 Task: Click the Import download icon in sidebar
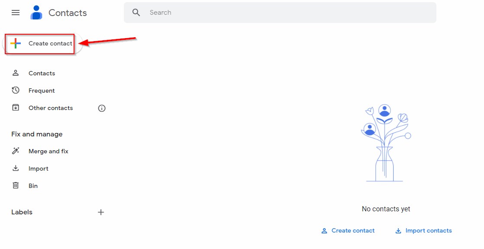[16, 168]
